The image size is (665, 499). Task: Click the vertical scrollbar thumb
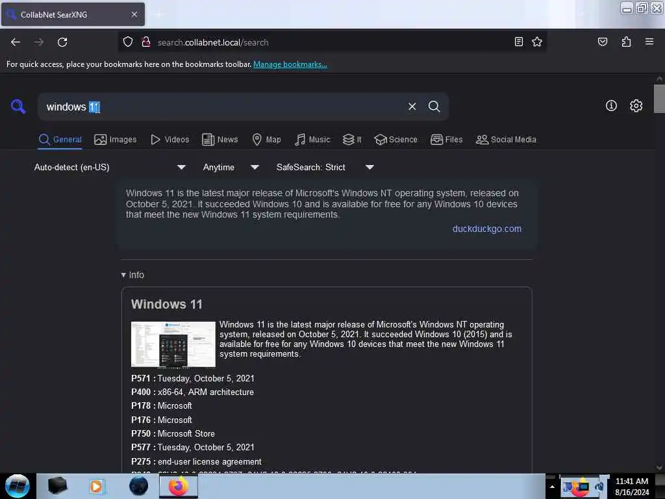(659, 99)
